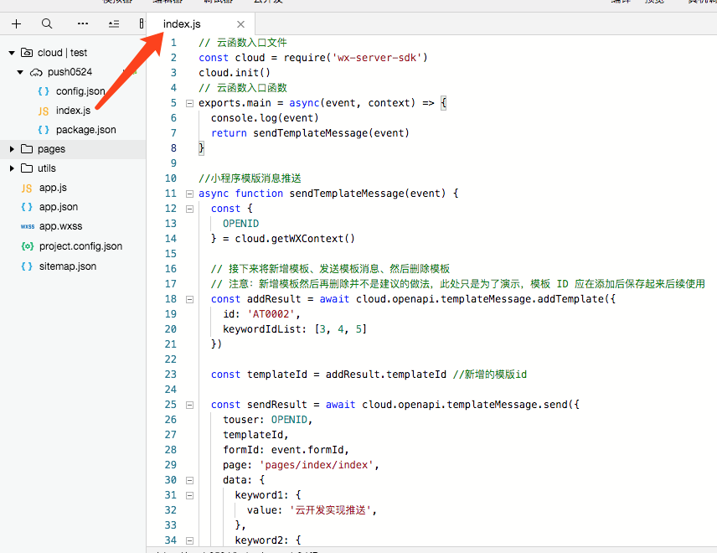The height and width of the screenshot is (553, 717).
Task: Fold the send call at line 25
Action: click(x=189, y=406)
